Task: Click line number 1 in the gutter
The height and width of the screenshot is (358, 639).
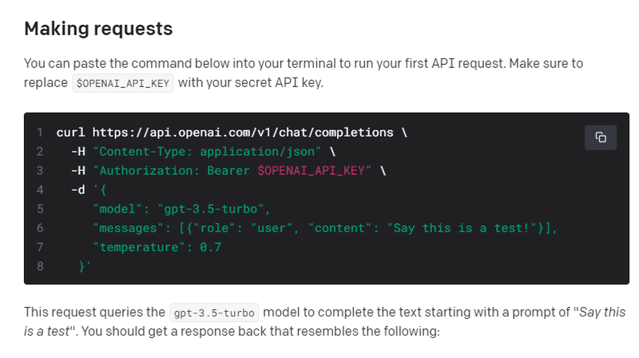Action: click(38, 133)
